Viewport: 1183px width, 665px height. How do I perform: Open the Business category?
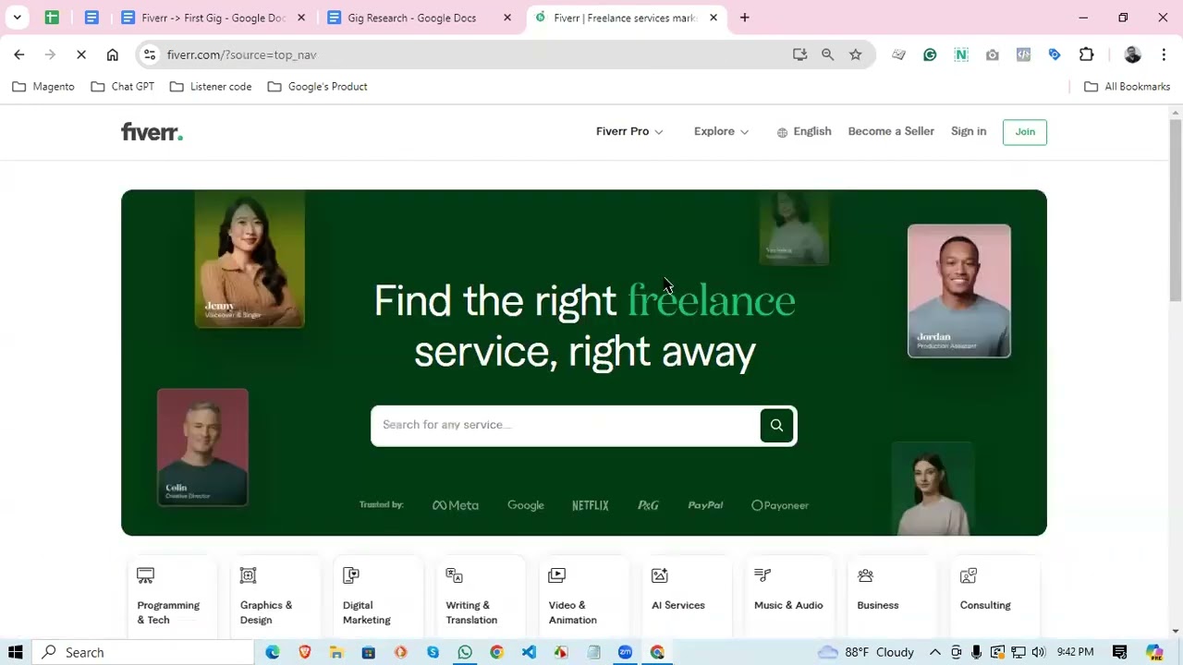pos(892,597)
